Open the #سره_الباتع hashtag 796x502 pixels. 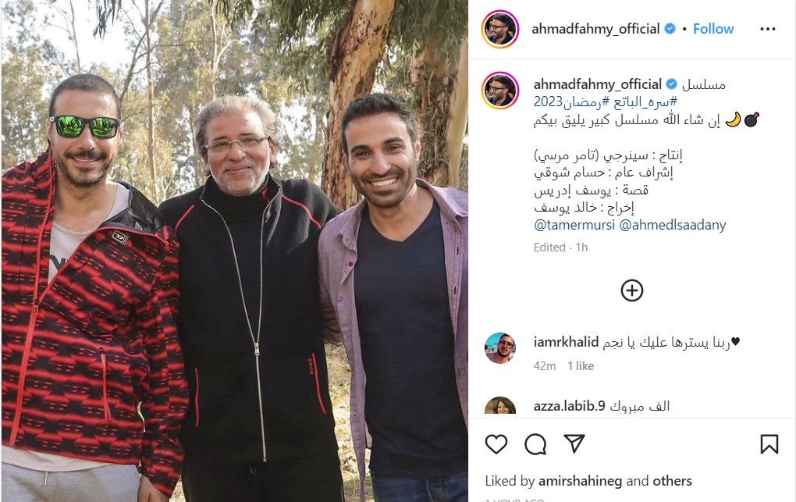pos(645,101)
